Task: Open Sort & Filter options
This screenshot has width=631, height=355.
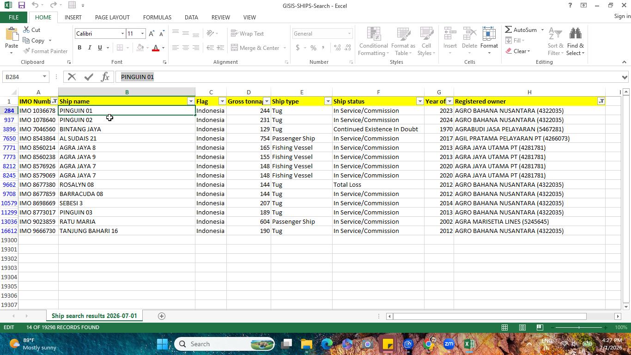Action: [x=555, y=42]
